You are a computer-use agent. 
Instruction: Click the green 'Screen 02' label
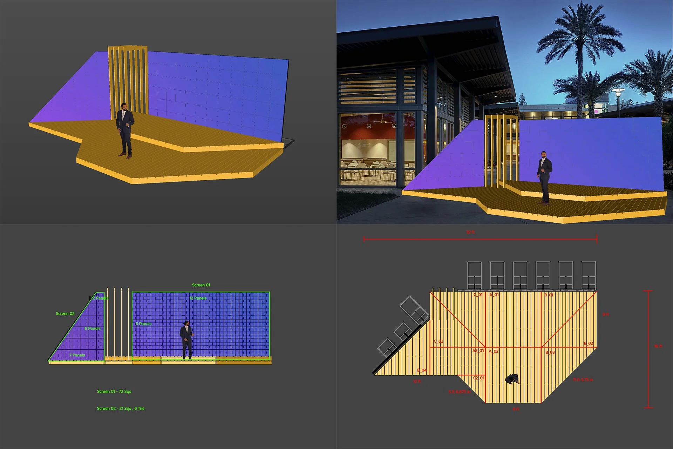click(x=65, y=314)
